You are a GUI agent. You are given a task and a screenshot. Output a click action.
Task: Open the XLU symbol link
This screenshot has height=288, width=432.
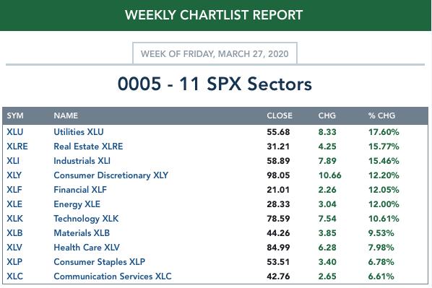[x=15, y=132]
